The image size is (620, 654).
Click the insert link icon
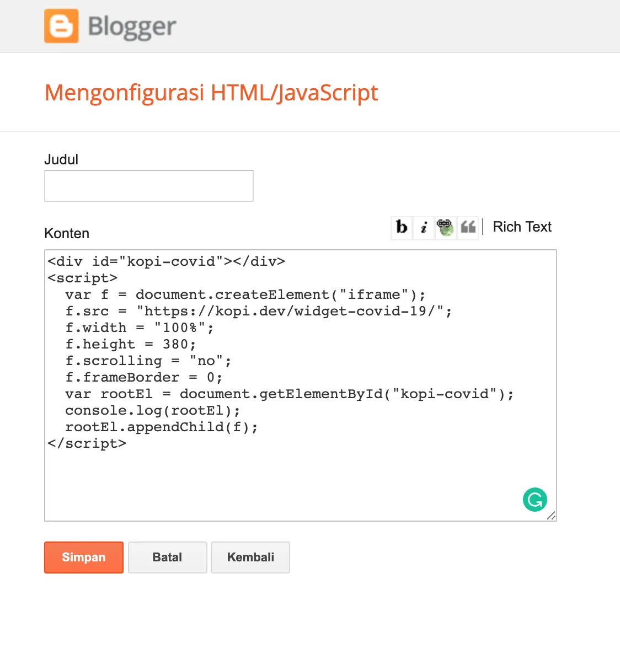click(x=445, y=227)
